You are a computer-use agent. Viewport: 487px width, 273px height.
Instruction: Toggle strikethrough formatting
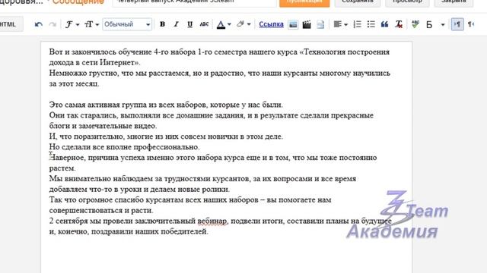[x=204, y=24]
